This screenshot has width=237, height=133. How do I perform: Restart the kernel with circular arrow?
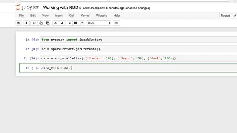82,23
